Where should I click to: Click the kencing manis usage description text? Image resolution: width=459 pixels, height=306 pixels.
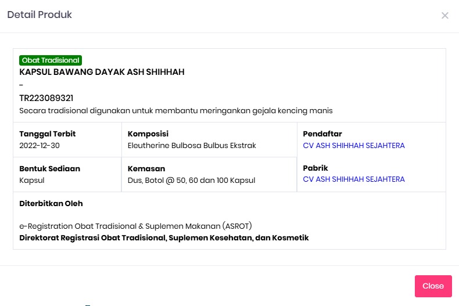175,110
